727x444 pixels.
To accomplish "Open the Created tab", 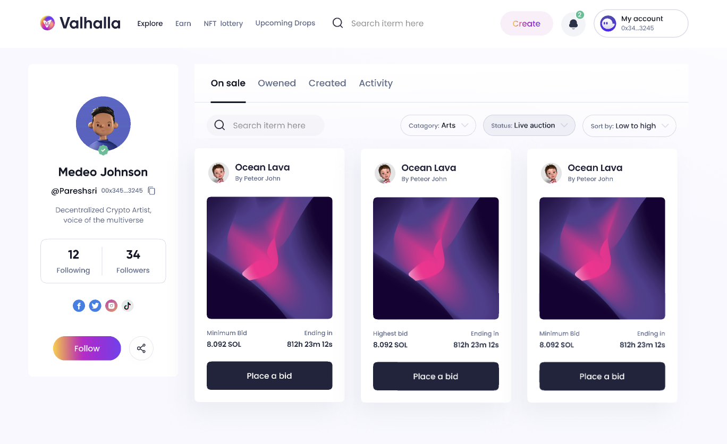I will click(327, 83).
